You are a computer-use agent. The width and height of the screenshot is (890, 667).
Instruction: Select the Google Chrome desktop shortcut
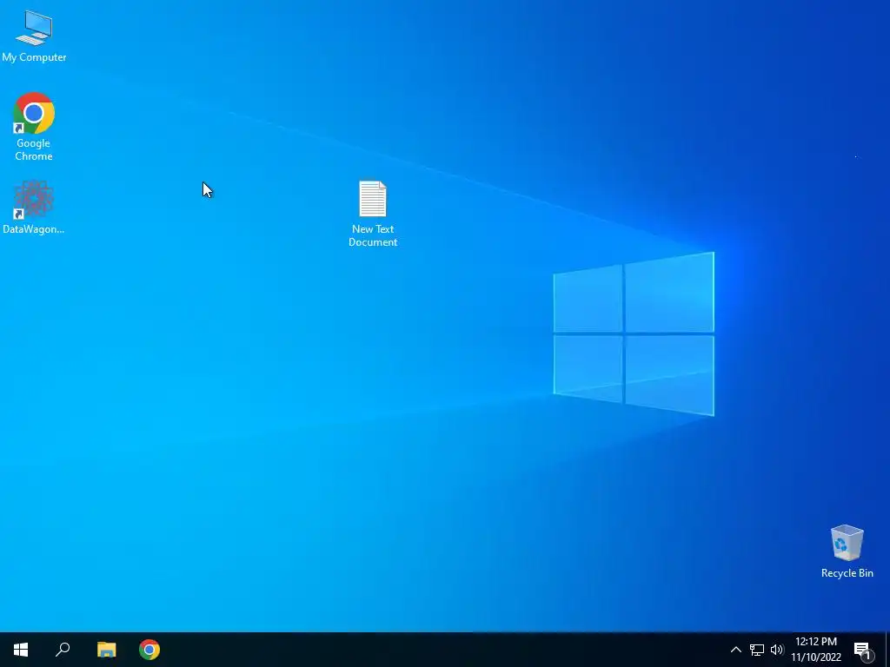[x=34, y=126]
